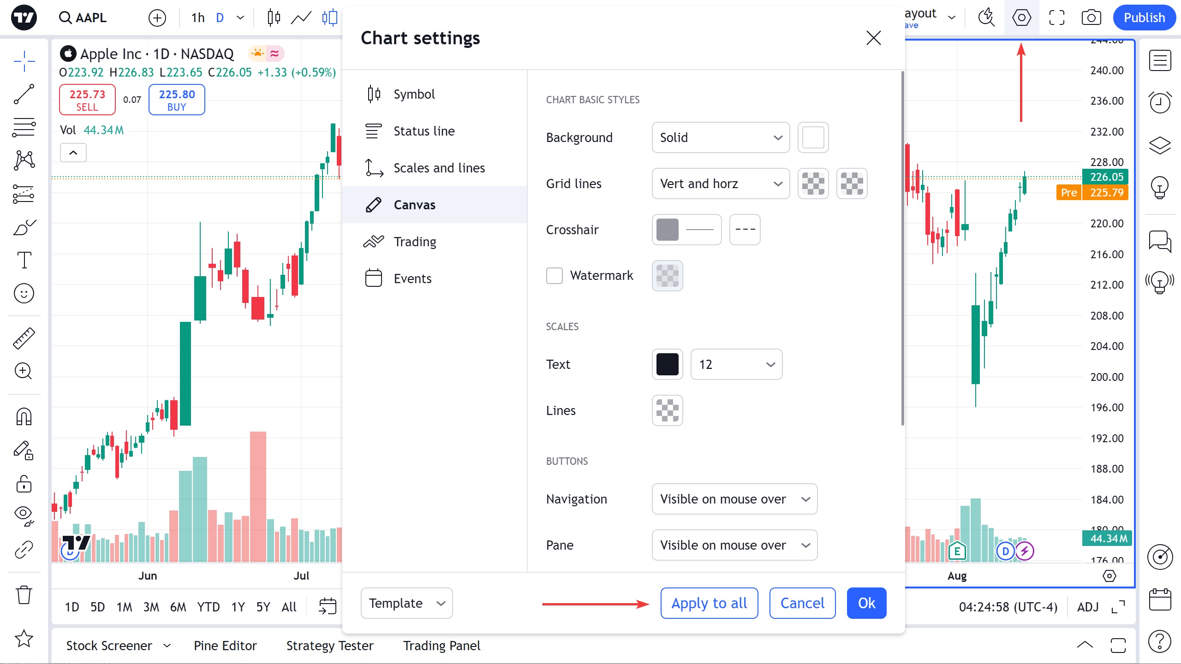Enter fullscreen mode from top toolbar

pyautogui.click(x=1056, y=18)
